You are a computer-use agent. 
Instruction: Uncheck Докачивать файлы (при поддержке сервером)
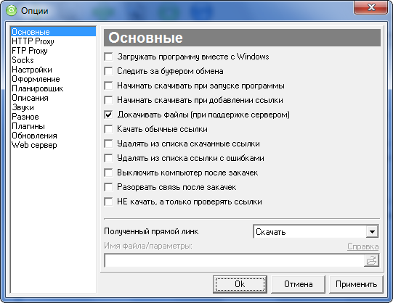pos(108,115)
